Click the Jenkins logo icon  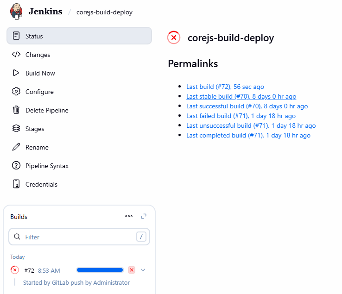(16, 12)
